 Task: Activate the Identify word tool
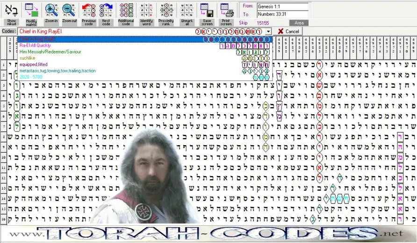click(x=146, y=14)
